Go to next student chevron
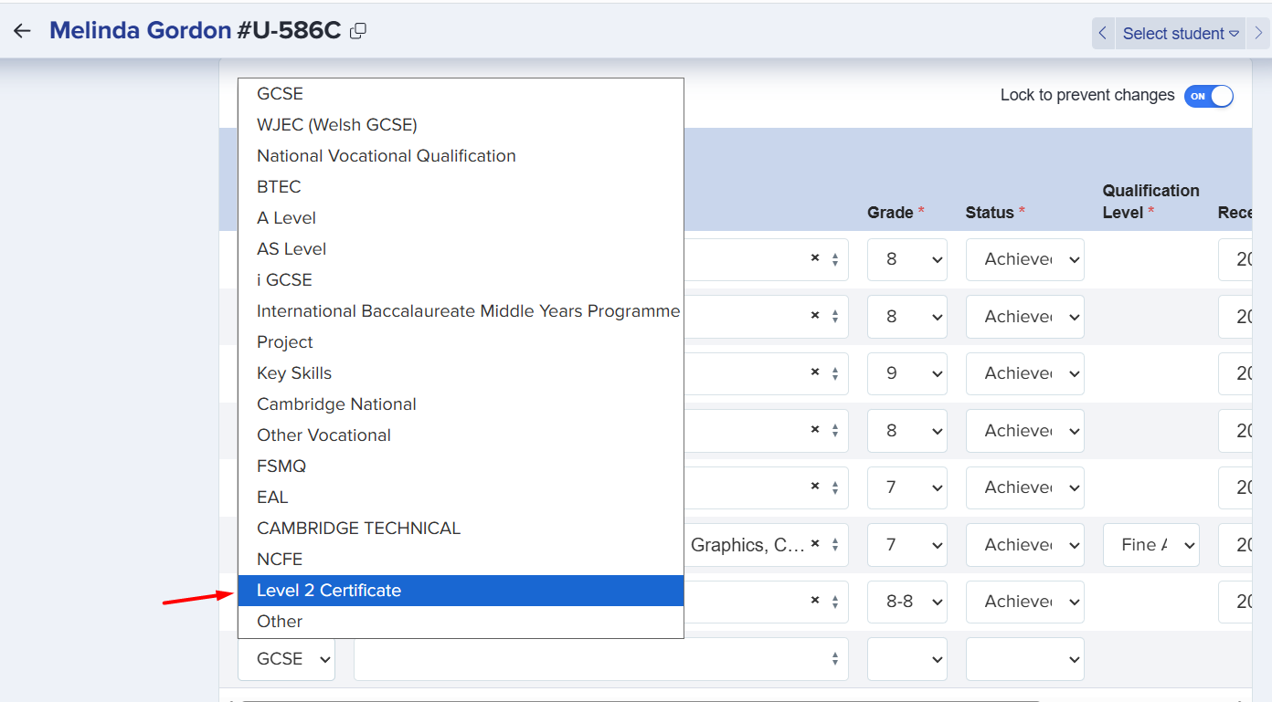Image resolution: width=1272 pixels, height=702 pixels. click(1259, 34)
